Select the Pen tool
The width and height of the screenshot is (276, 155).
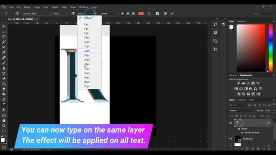[x=4, y=99]
